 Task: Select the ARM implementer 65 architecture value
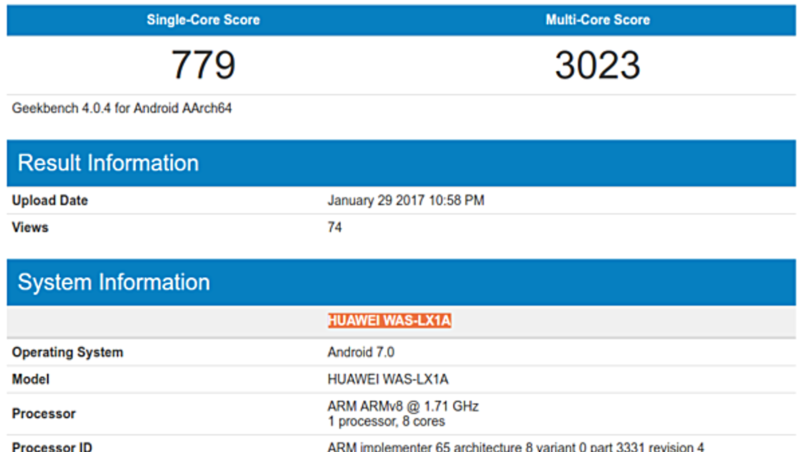tap(516, 446)
